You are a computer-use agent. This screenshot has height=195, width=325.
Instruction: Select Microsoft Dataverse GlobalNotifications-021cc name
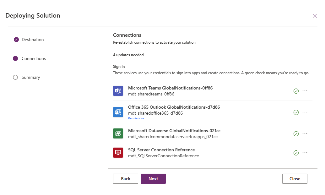pyautogui.click(x=174, y=131)
